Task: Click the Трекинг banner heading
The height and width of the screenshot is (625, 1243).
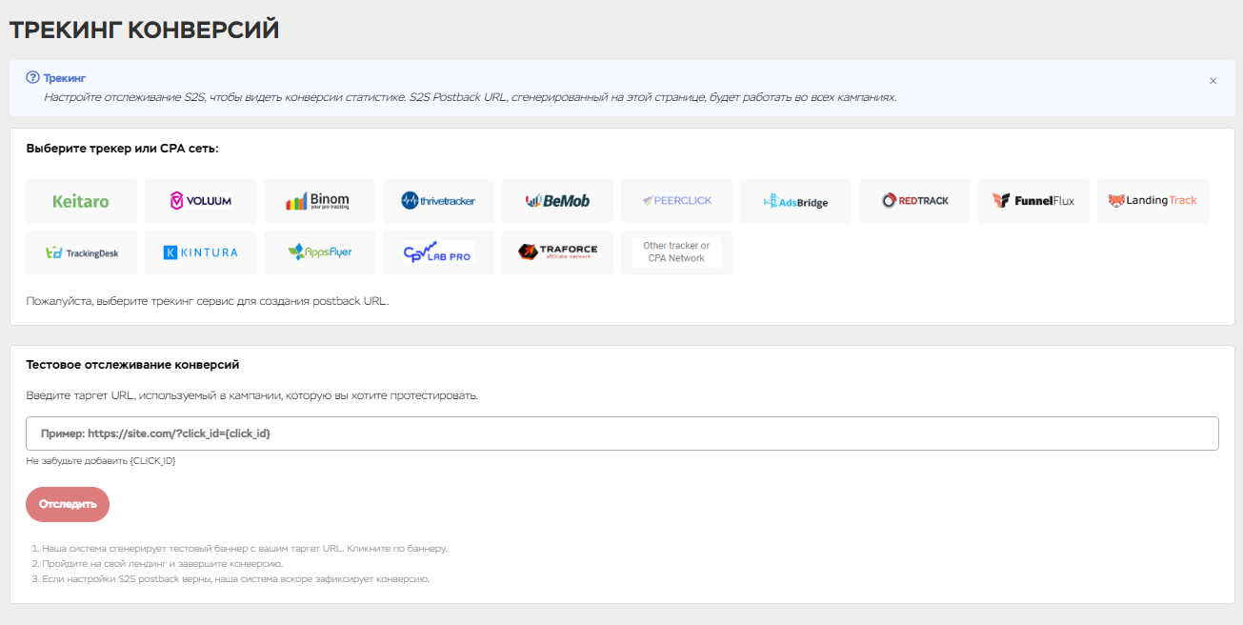Action: (65, 78)
